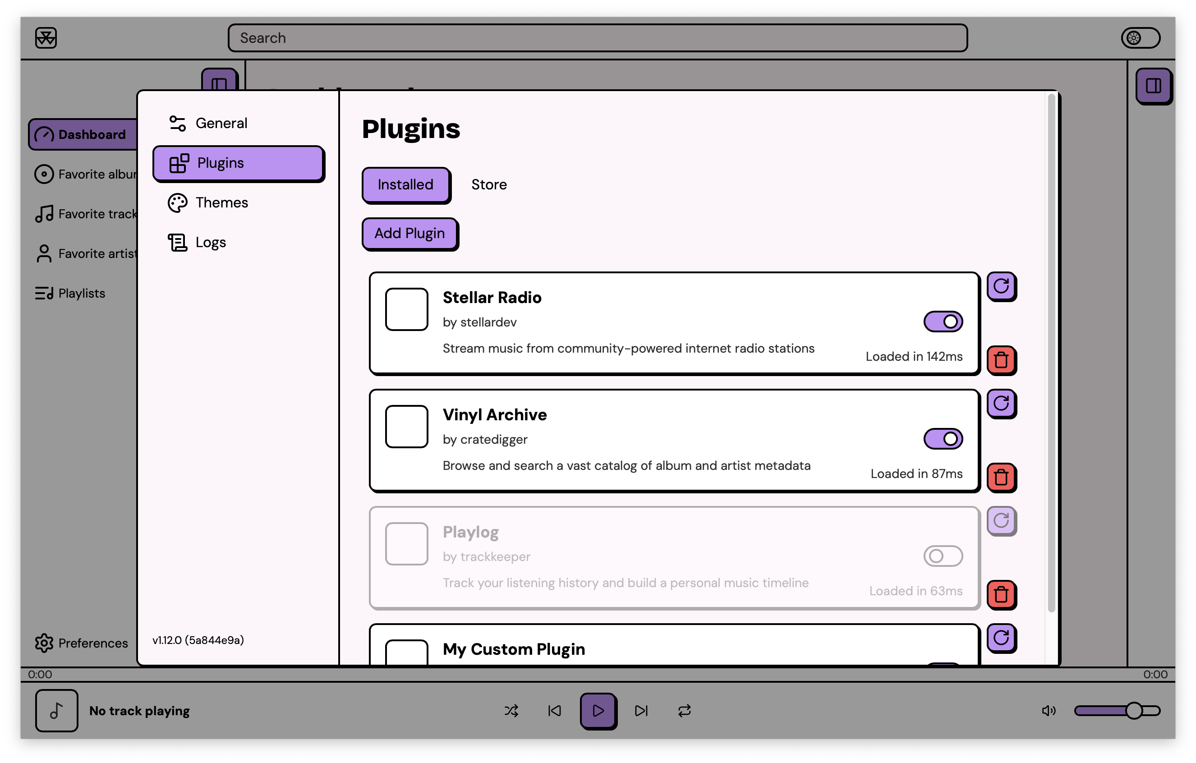Enable the Playlog plugin
Screen dimensions: 1196x763
[x=943, y=556]
